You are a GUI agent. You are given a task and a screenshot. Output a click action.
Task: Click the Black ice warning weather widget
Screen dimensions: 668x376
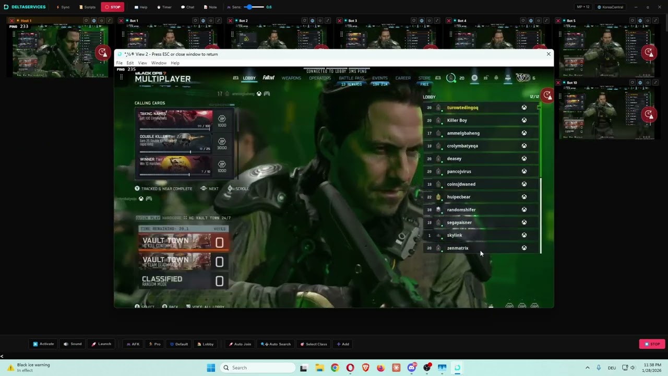(29, 368)
